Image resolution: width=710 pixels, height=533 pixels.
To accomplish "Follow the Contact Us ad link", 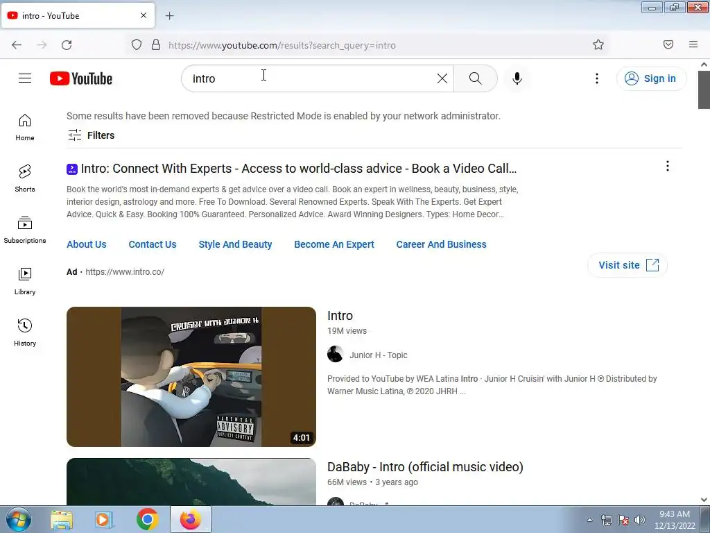I will [x=153, y=244].
